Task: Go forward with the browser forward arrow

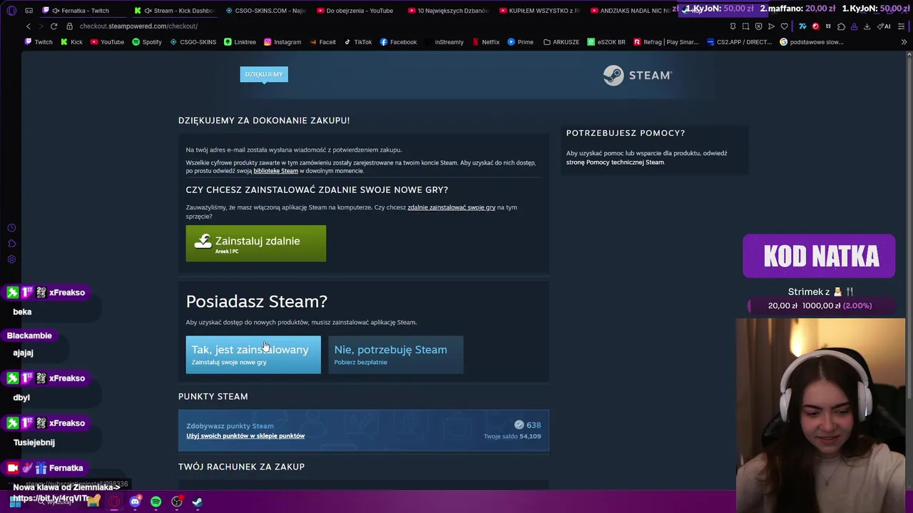Action: coord(41,26)
